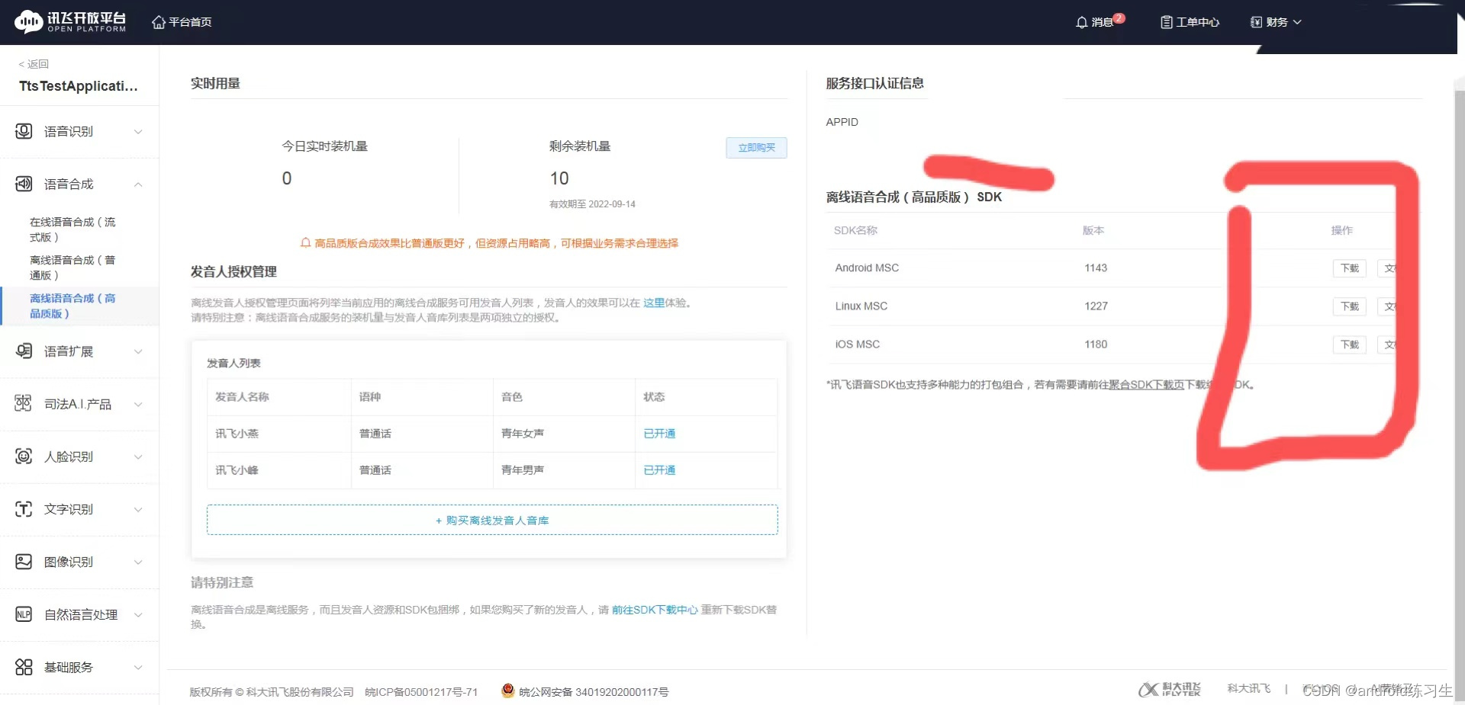
Task: Click the iOS MSC SDK name
Action: (x=858, y=344)
